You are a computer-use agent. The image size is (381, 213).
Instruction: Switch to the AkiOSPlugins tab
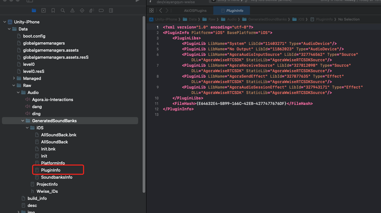[195, 11]
